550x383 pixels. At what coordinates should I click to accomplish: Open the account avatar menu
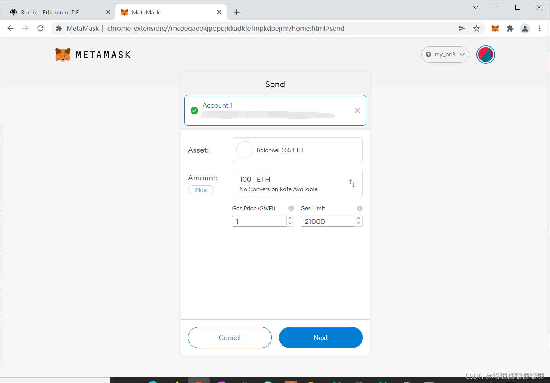point(485,55)
